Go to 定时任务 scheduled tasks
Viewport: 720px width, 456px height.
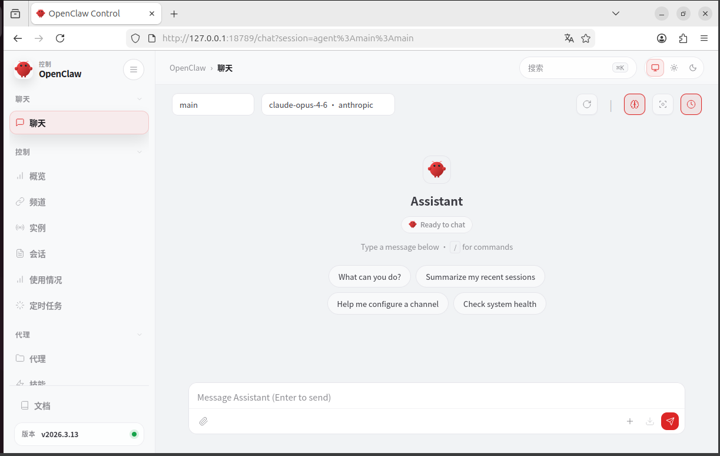(x=45, y=306)
